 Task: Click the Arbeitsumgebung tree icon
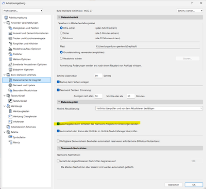[x=6, y=18]
